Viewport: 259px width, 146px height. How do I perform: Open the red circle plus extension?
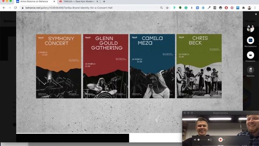point(232,8)
